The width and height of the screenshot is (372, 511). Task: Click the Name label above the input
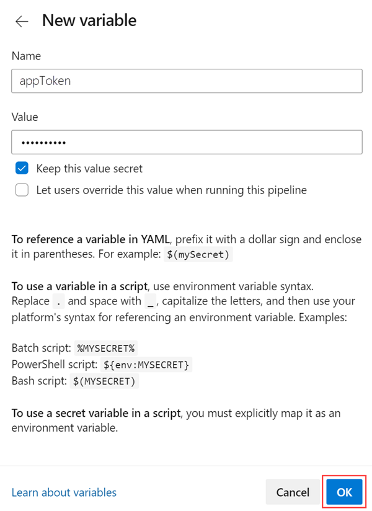(26, 56)
